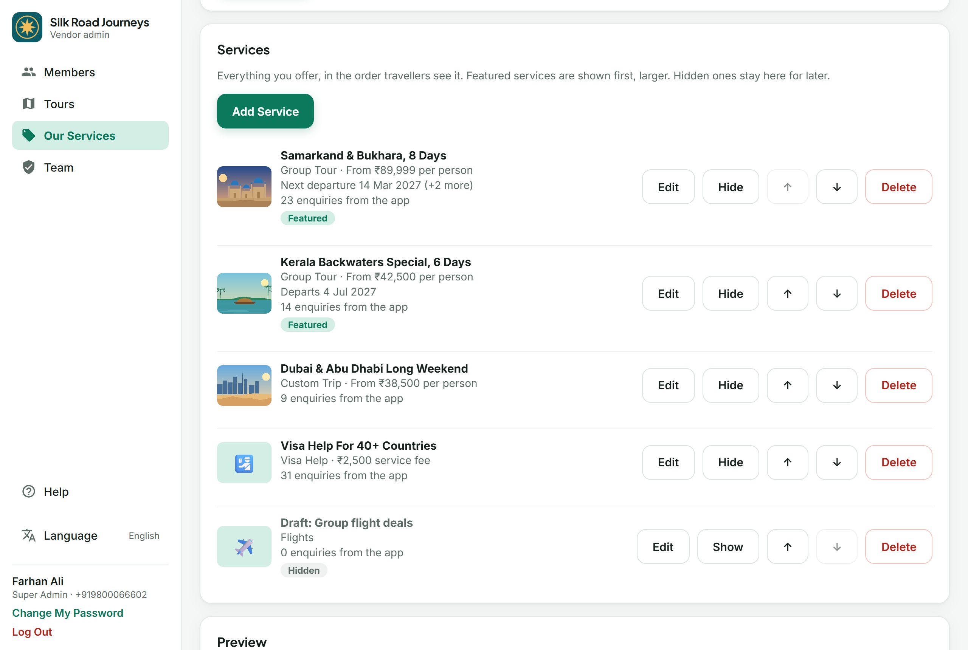Move Dubai & Abu Dhabi down
Screen dimensions: 968x650
(836, 385)
